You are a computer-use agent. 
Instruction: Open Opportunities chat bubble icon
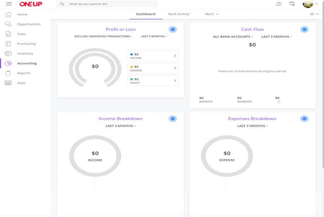(8, 24)
